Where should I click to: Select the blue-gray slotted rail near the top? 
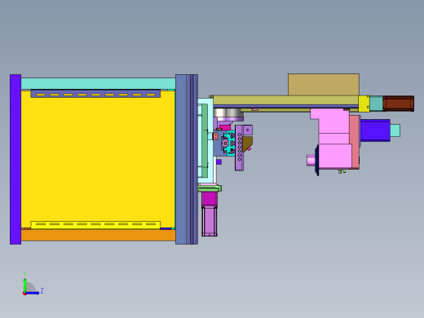(95, 94)
